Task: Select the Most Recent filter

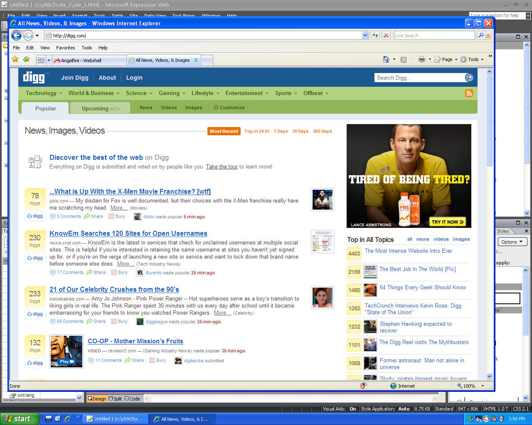Action: [x=224, y=131]
